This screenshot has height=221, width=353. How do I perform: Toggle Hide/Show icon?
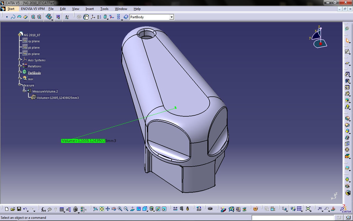[x=158, y=209]
